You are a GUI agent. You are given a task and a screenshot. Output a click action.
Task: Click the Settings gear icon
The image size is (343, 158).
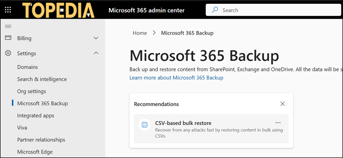click(x=8, y=54)
